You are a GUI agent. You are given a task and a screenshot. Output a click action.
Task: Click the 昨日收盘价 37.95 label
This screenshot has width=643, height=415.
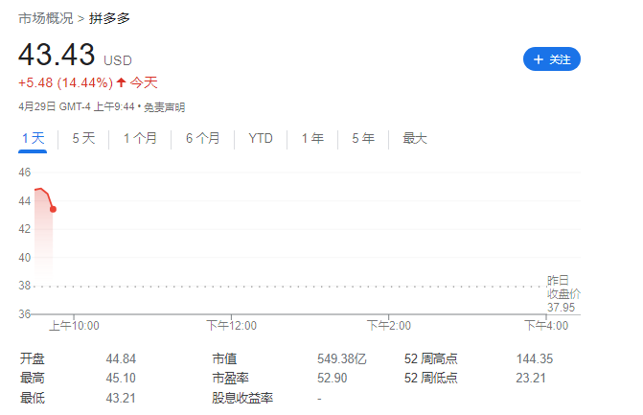click(563, 294)
